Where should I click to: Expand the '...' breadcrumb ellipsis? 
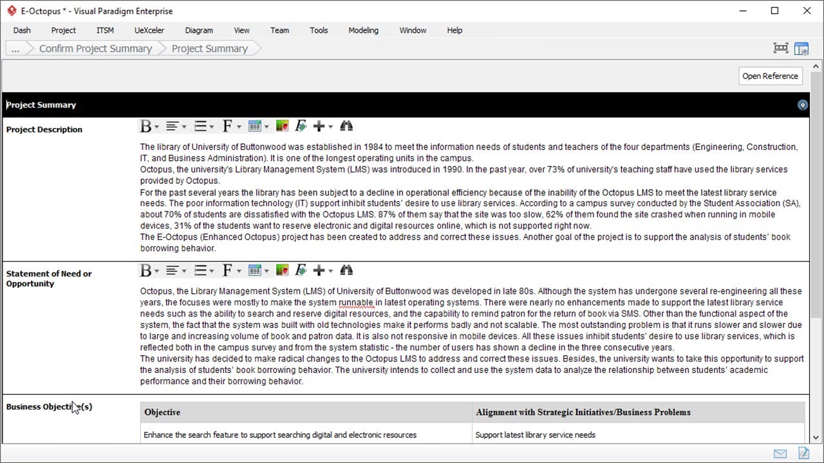pos(15,48)
